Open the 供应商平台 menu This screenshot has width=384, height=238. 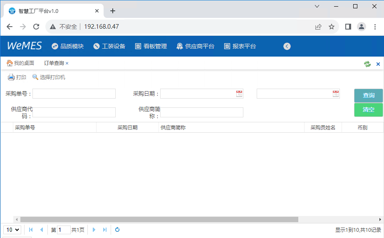point(196,46)
